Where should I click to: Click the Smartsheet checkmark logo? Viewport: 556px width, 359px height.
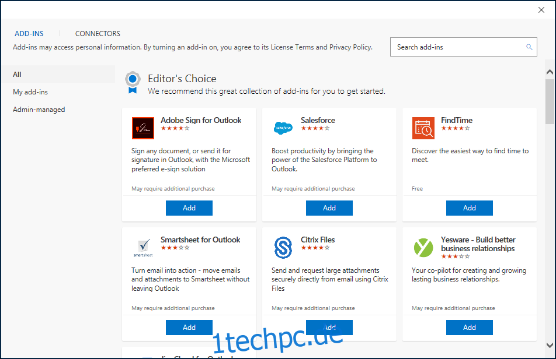pos(143,247)
